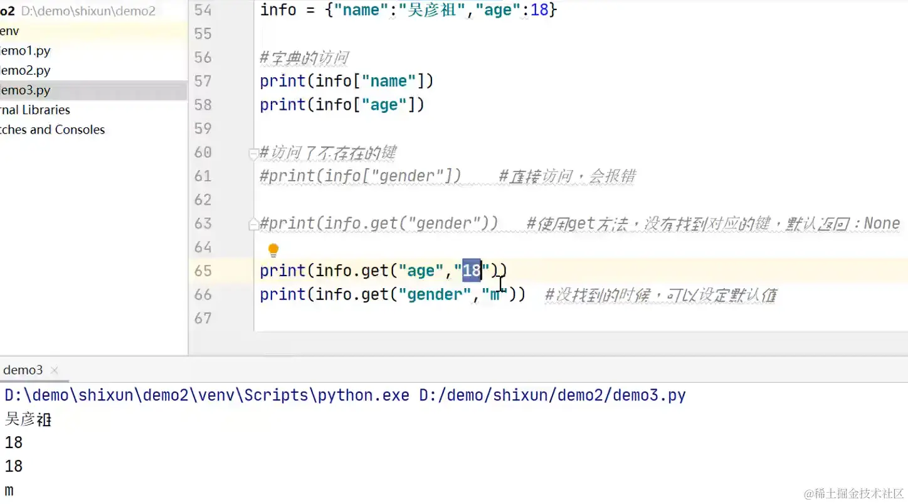Open demo2.py in the project tree

(x=25, y=70)
